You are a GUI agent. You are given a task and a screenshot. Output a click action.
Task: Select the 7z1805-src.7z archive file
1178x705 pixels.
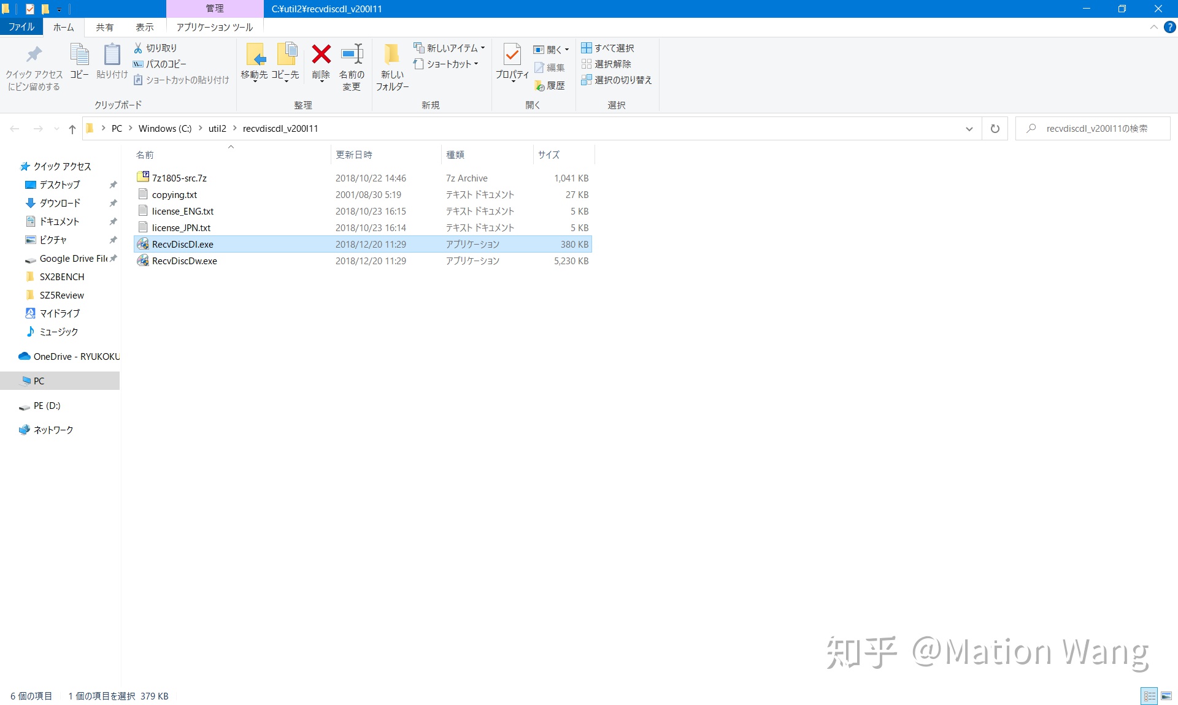pos(363,178)
